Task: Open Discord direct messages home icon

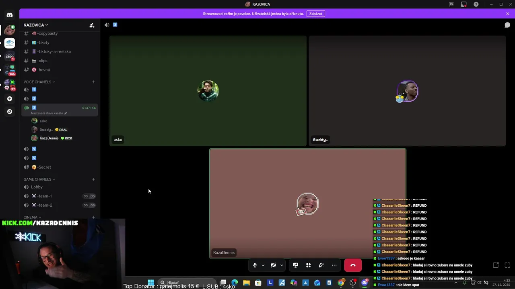Action: [x=10, y=15]
